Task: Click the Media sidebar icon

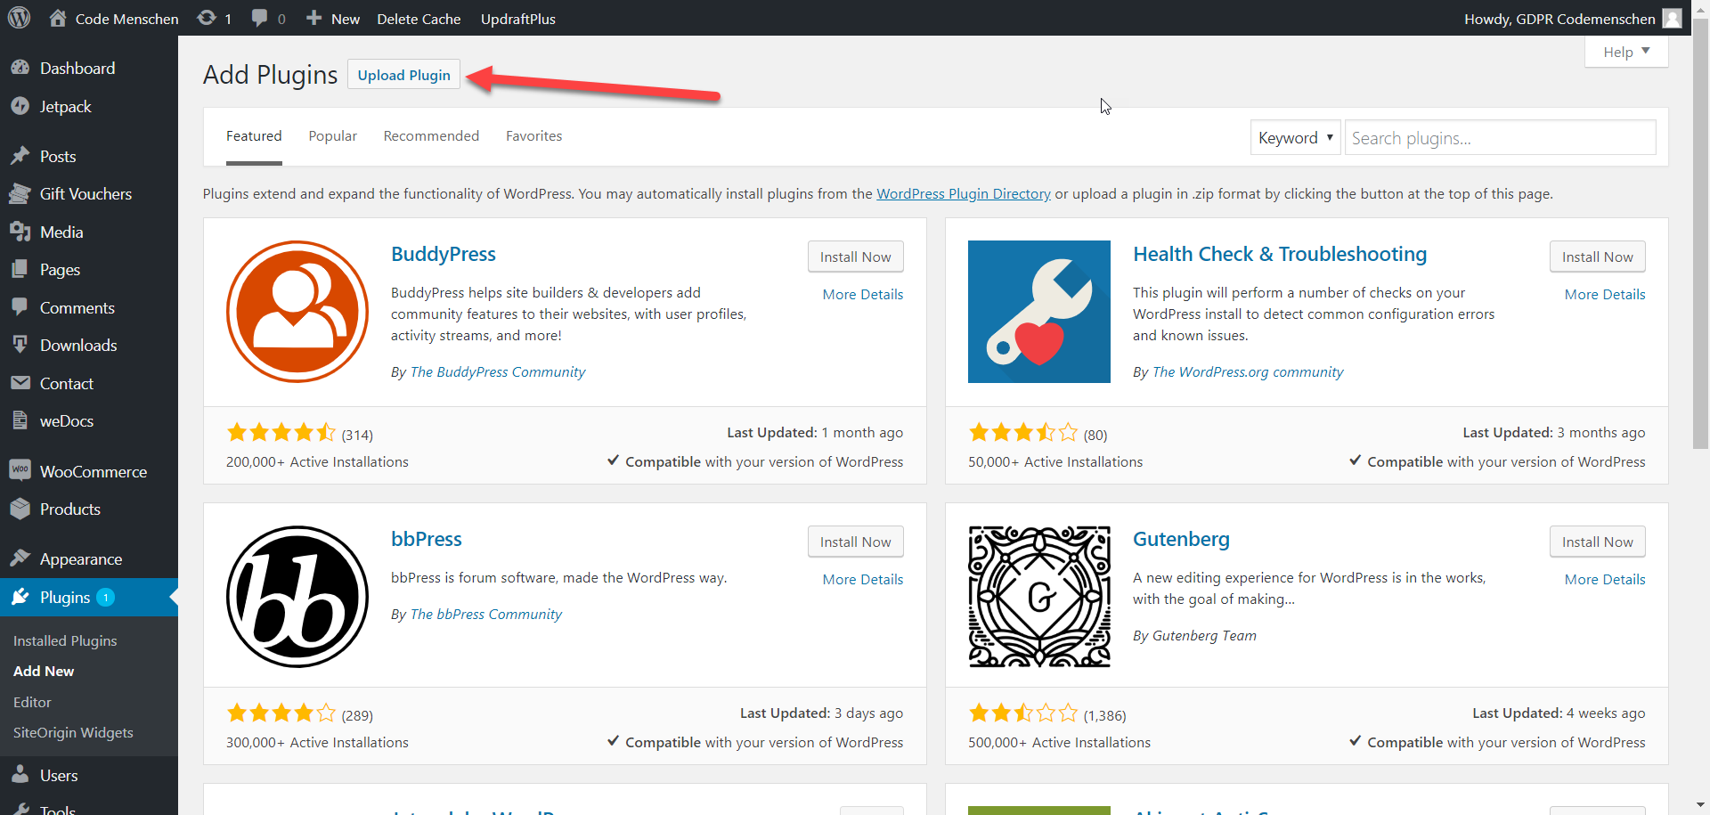Action: [x=20, y=232]
